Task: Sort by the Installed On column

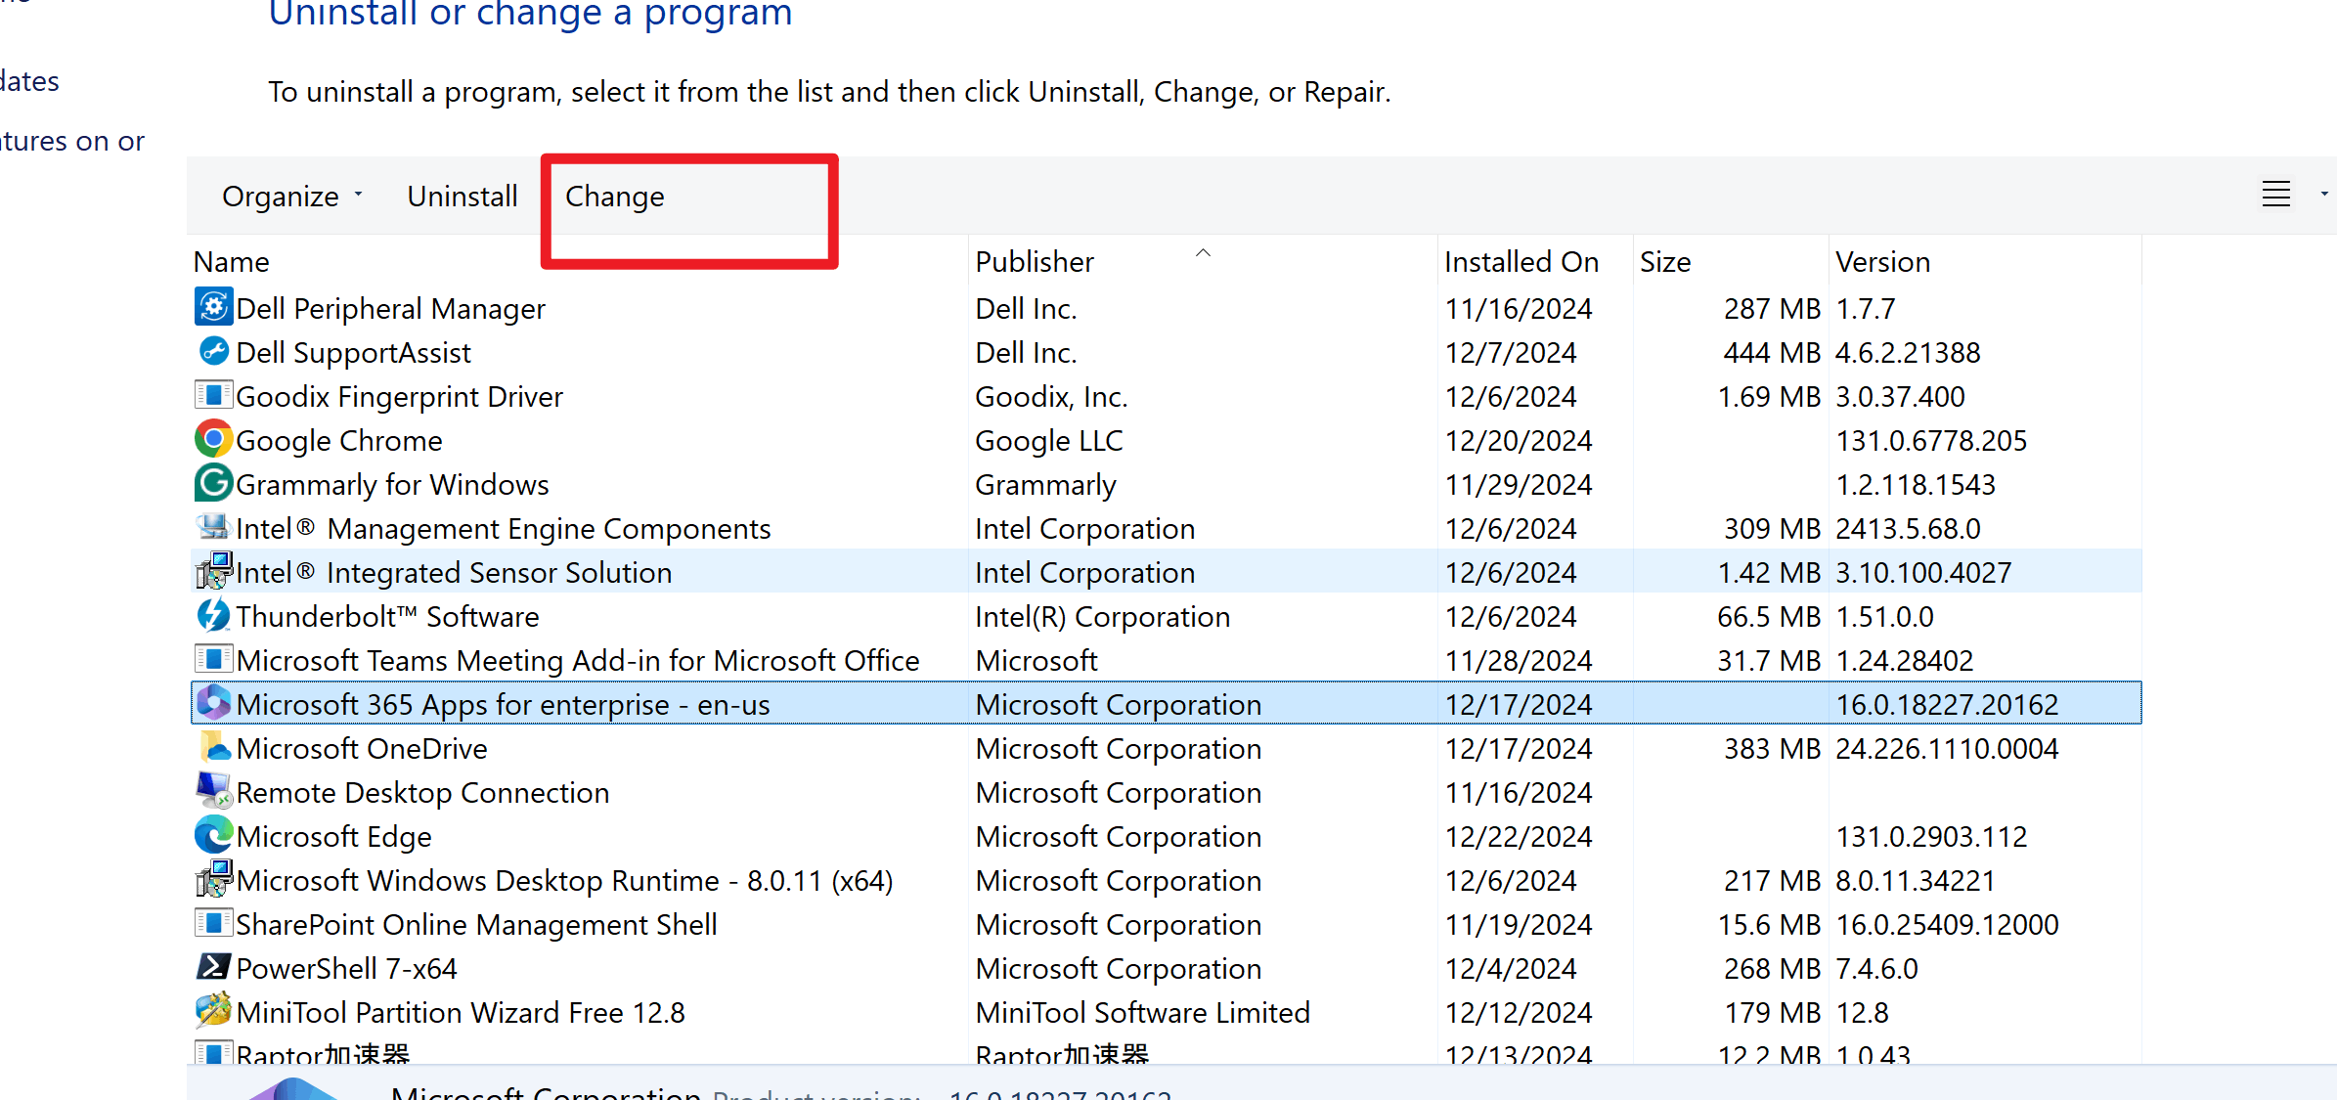Action: pyautogui.click(x=1521, y=262)
